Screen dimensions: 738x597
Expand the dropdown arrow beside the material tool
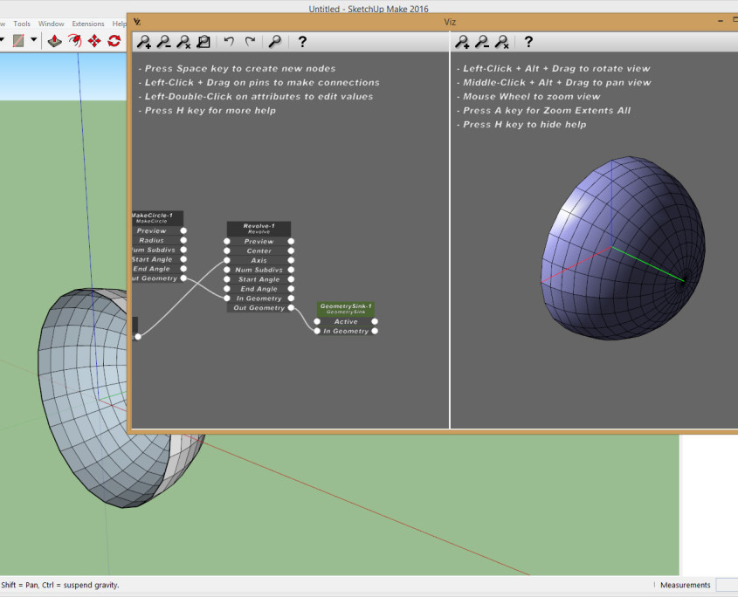point(34,40)
